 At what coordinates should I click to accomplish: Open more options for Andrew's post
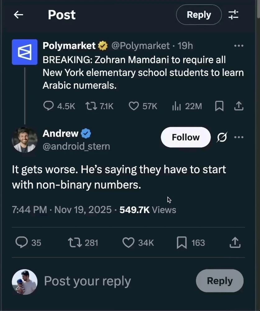pos(239,137)
